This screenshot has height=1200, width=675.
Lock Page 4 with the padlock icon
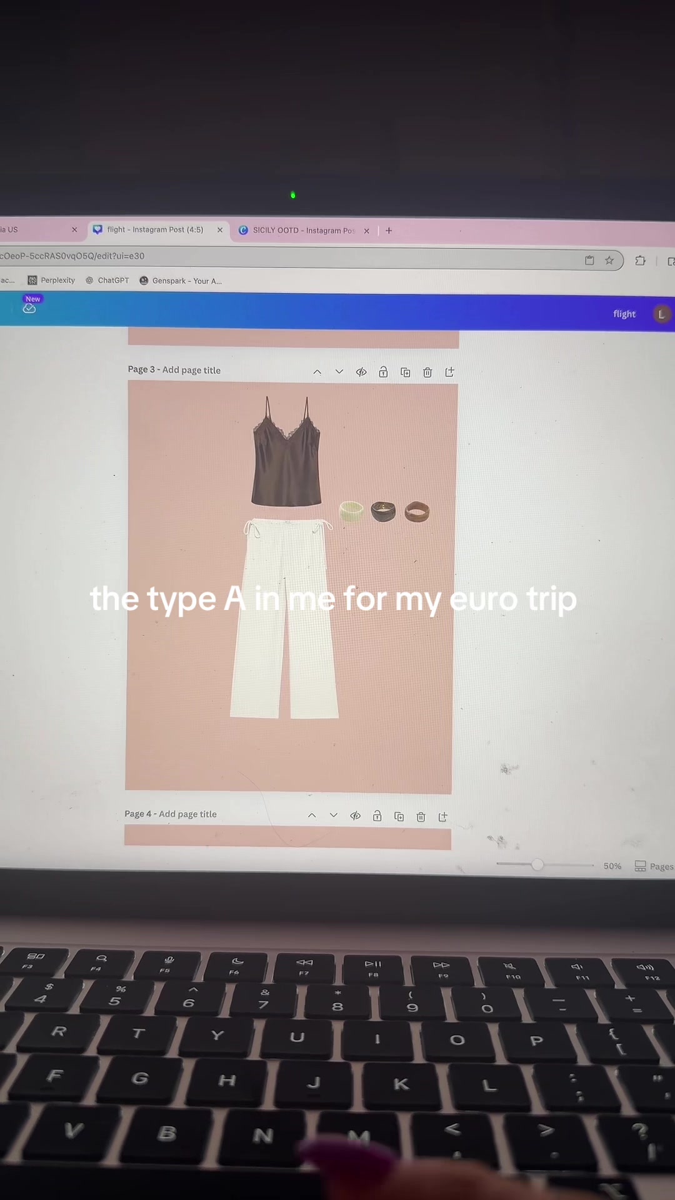[x=377, y=816]
